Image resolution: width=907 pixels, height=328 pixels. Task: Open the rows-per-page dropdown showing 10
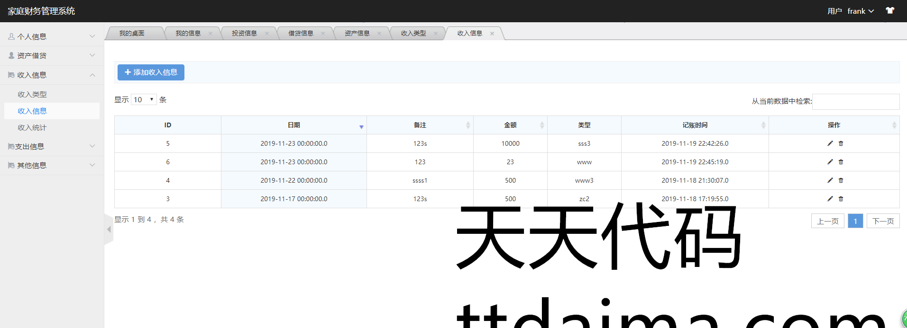(144, 99)
